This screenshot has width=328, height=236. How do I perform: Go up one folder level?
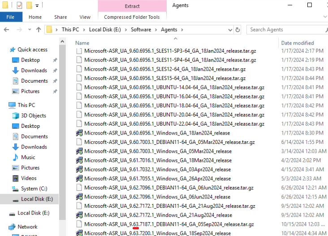point(39,29)
